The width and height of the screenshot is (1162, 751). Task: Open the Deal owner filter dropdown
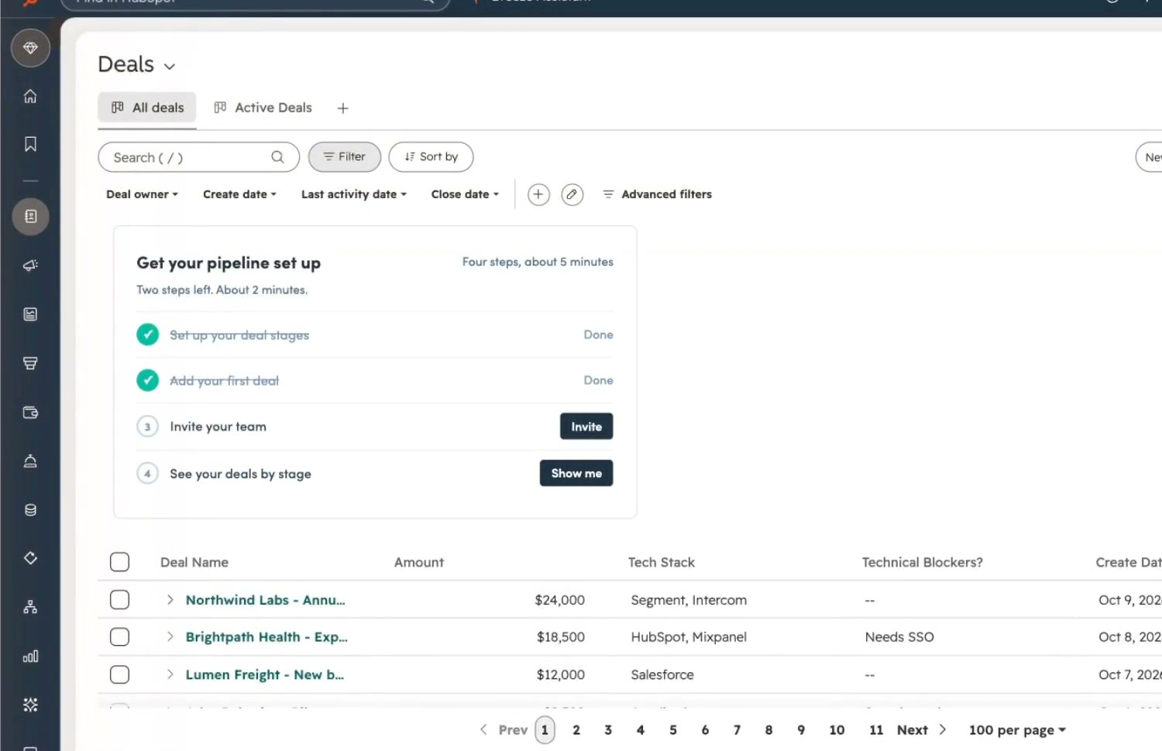pyautogui.click(x=142, y=194)
